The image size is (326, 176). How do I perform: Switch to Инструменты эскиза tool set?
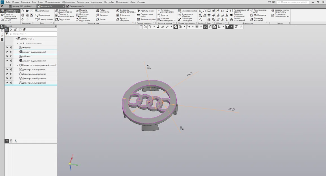tap(10, 19)
